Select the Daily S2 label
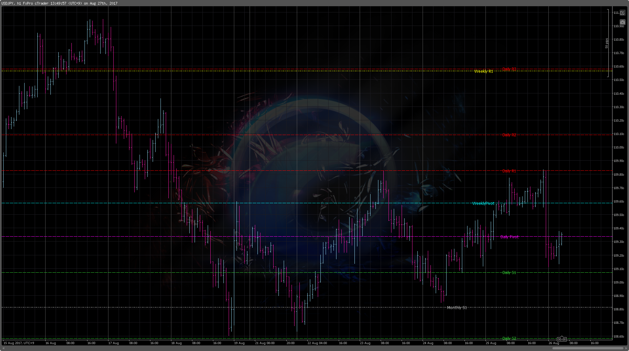This screenshot has height=351, width=629. coord(509,339)
